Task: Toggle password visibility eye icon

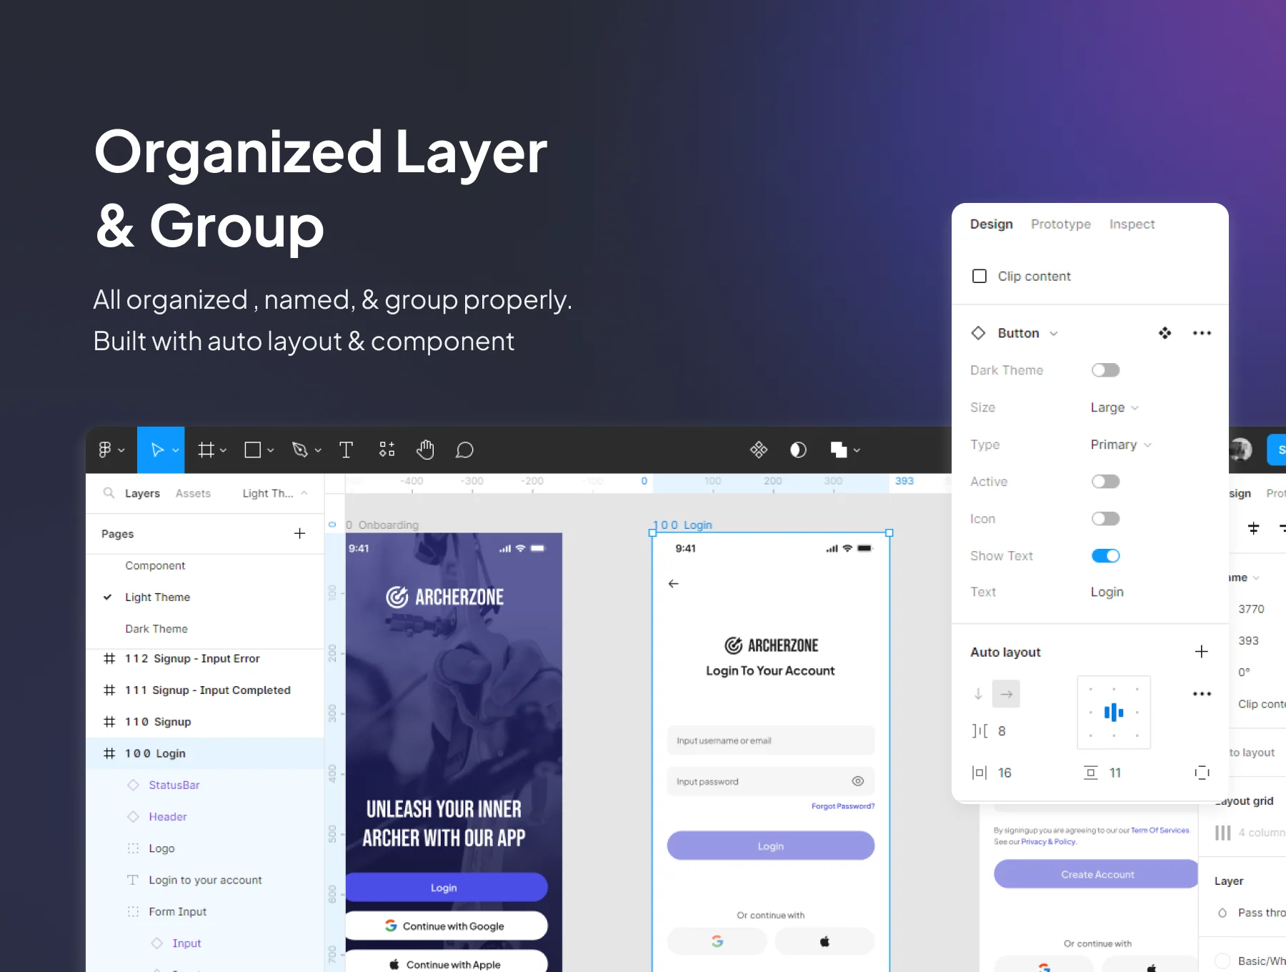Action: (x=858, y=781)
